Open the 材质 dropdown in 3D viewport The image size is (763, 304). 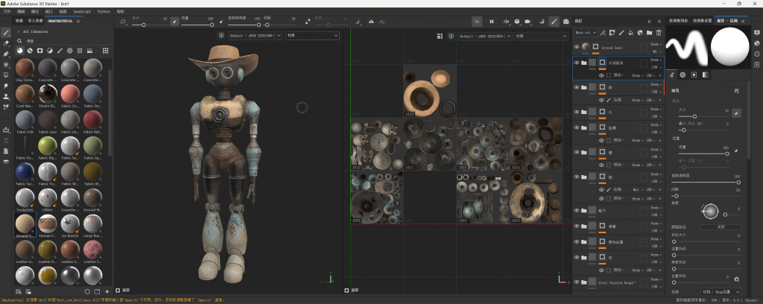coord(311,35)
